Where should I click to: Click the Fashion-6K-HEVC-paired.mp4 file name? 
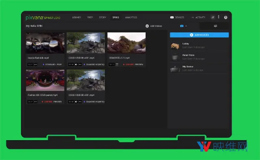coord(43,95)
